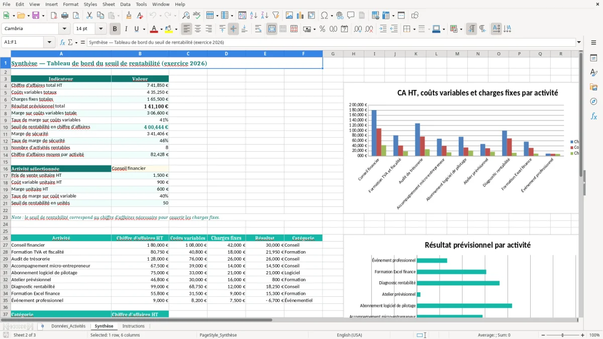
Task: Run the Spelling check icon
Action: tap(197, 16)
